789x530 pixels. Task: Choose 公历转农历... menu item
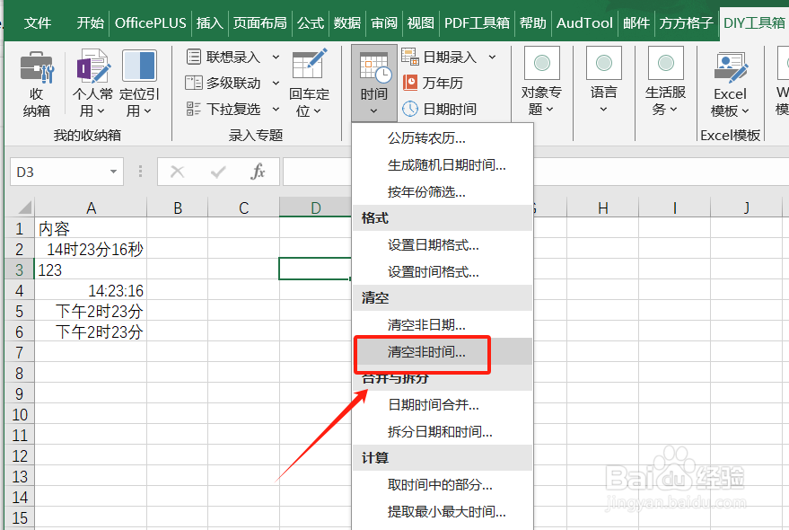click(443, 138)
